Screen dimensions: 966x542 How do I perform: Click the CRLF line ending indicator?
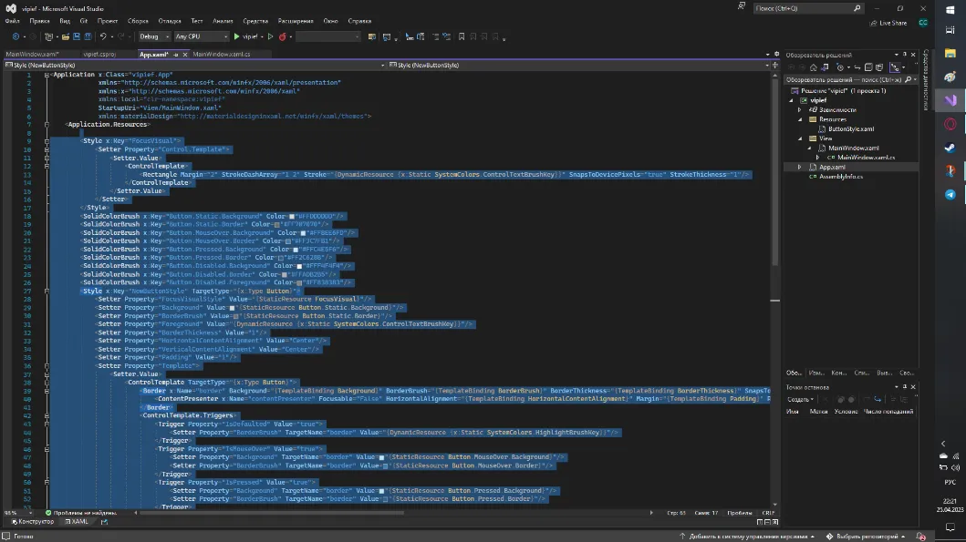pyautogui.click(x=768, y=513)
